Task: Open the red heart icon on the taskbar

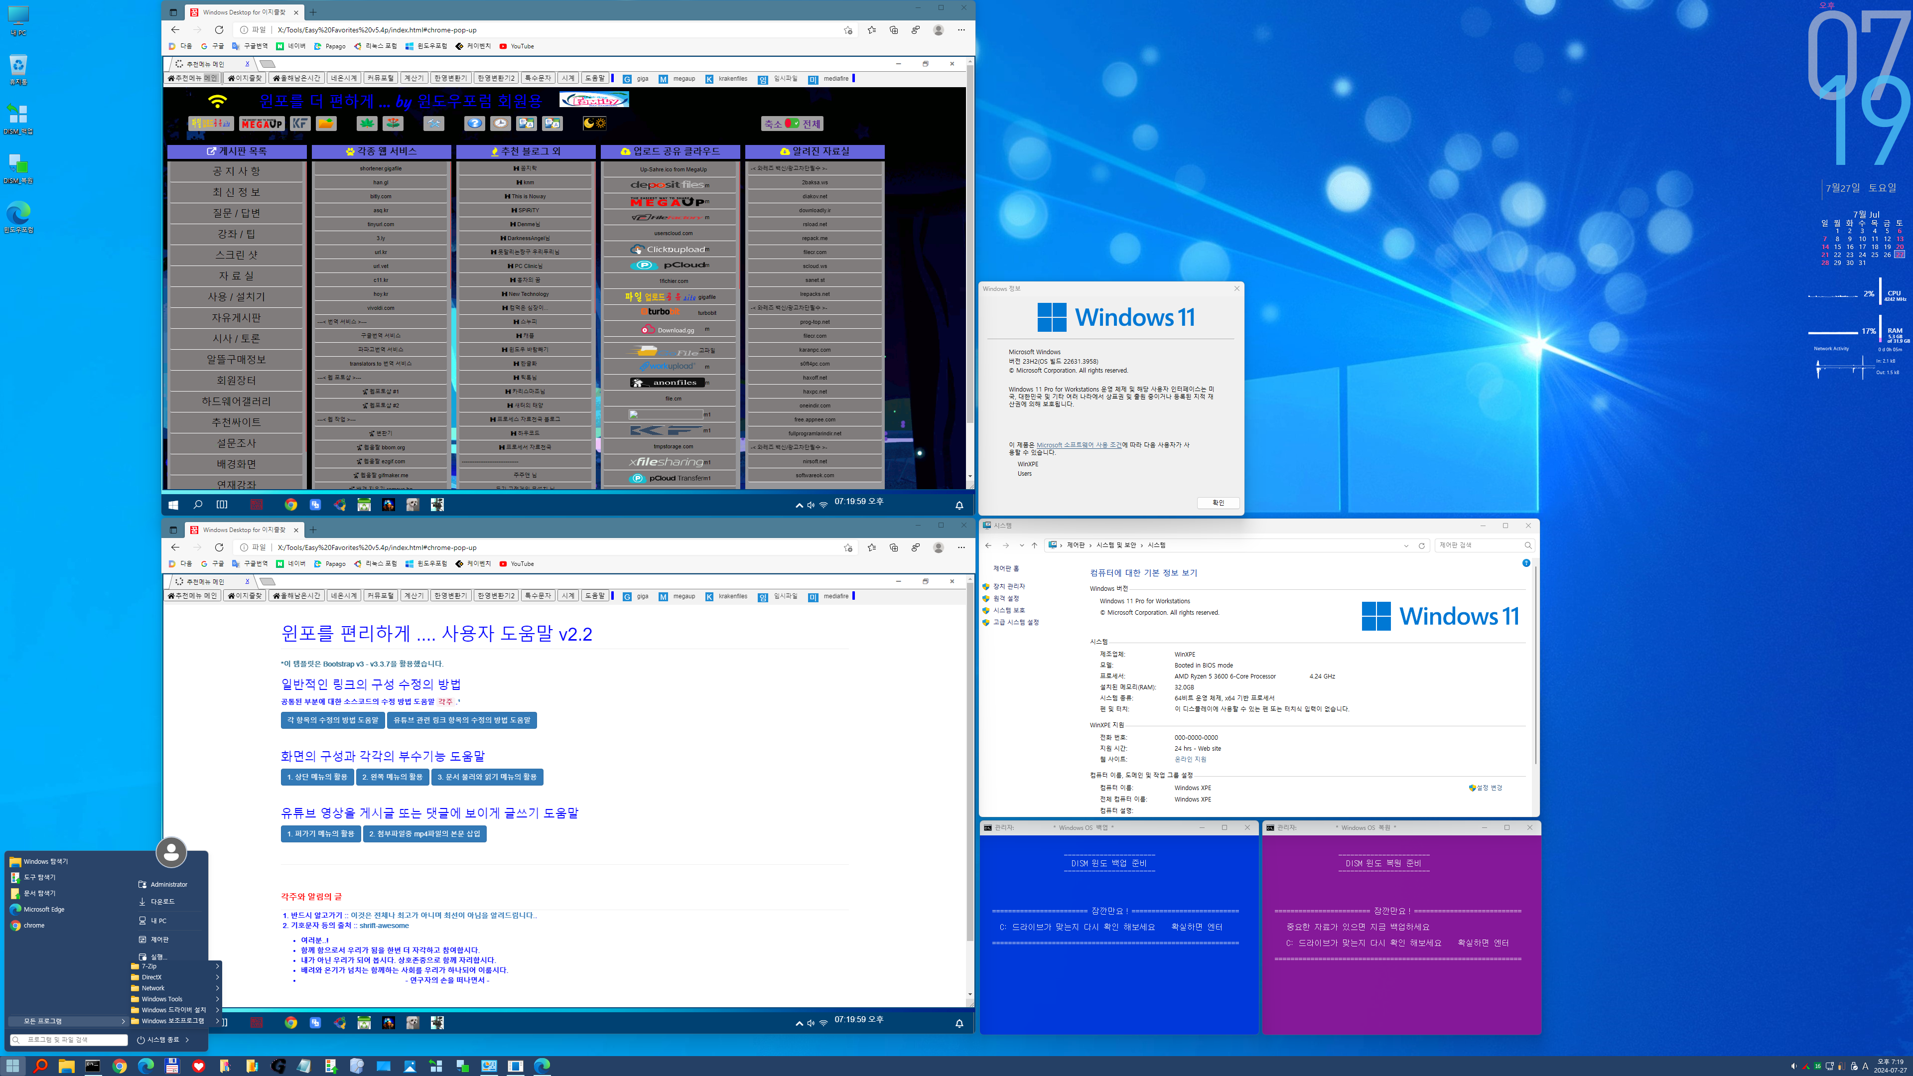Action: click(198, 1066)
